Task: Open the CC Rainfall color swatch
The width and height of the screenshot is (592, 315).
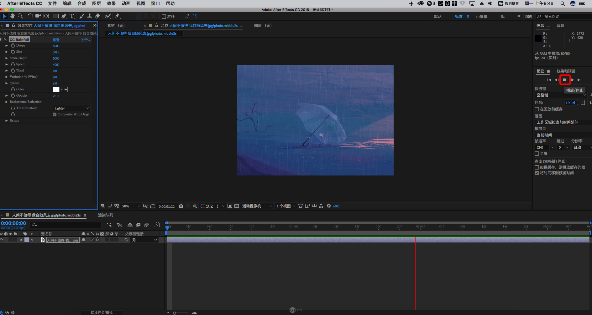Action: point(56,89)
